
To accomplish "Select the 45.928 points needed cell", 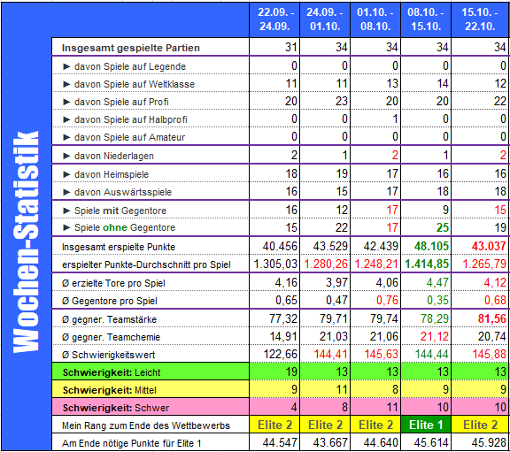I will [x=481, y=442].
